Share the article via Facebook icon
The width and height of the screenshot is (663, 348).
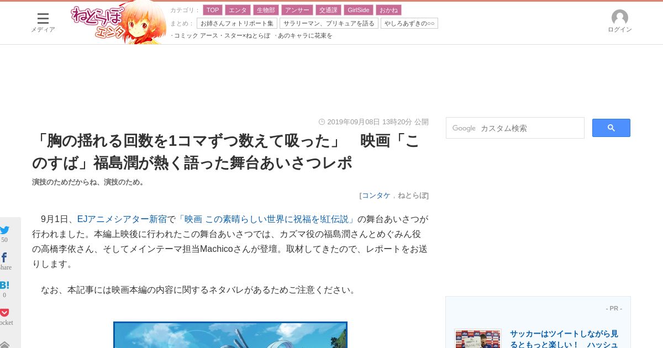4,257
